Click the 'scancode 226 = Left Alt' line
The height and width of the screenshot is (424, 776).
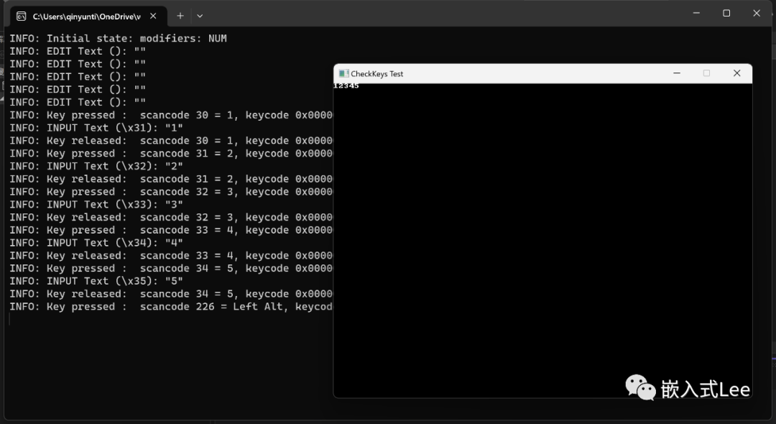click(171, 307)
